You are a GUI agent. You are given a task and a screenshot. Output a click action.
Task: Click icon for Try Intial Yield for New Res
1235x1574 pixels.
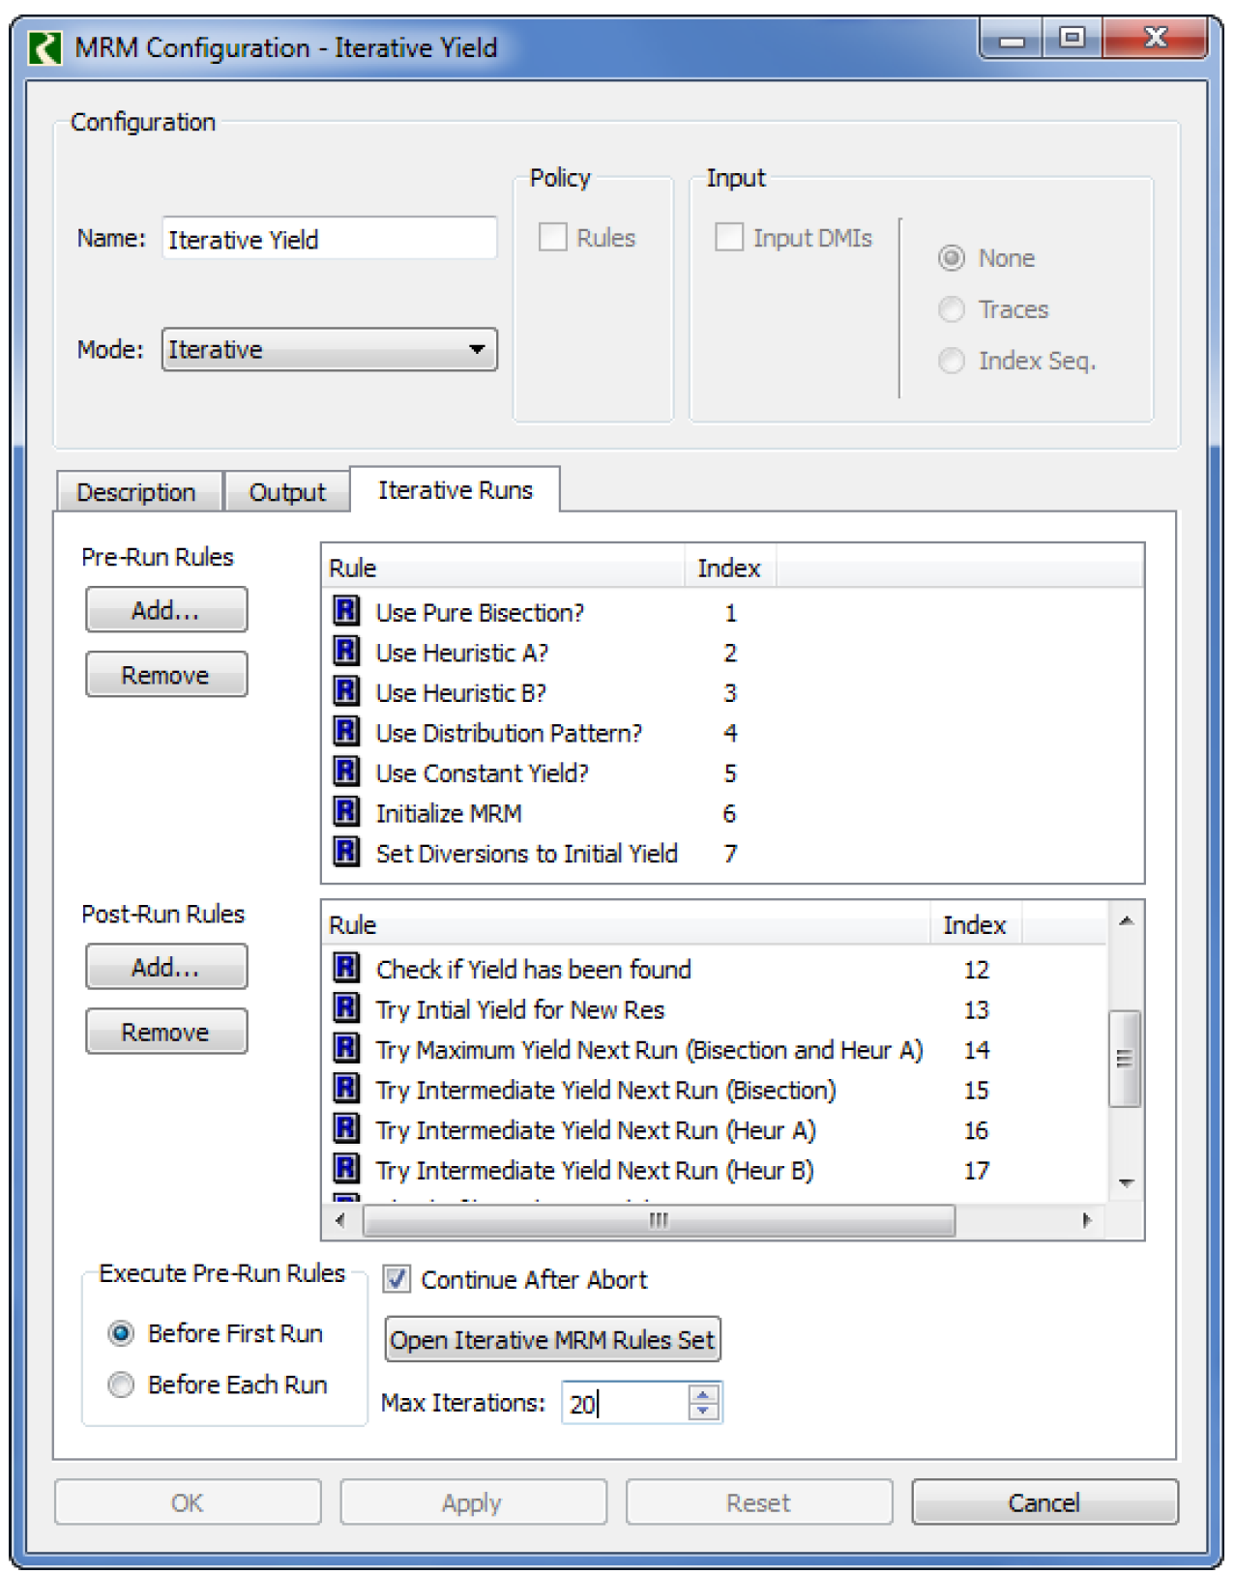345,1008
